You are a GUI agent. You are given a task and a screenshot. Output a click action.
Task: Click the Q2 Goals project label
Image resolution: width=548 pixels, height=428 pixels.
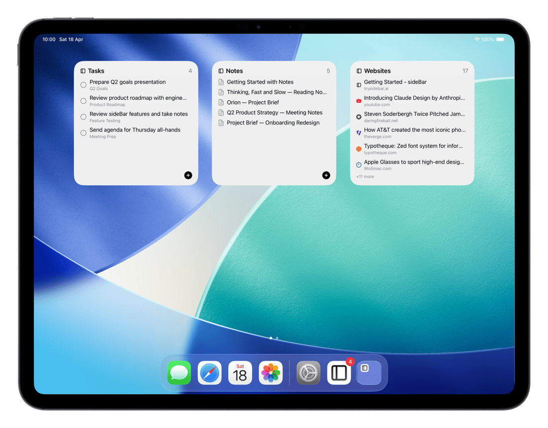(x=99, y=89)
